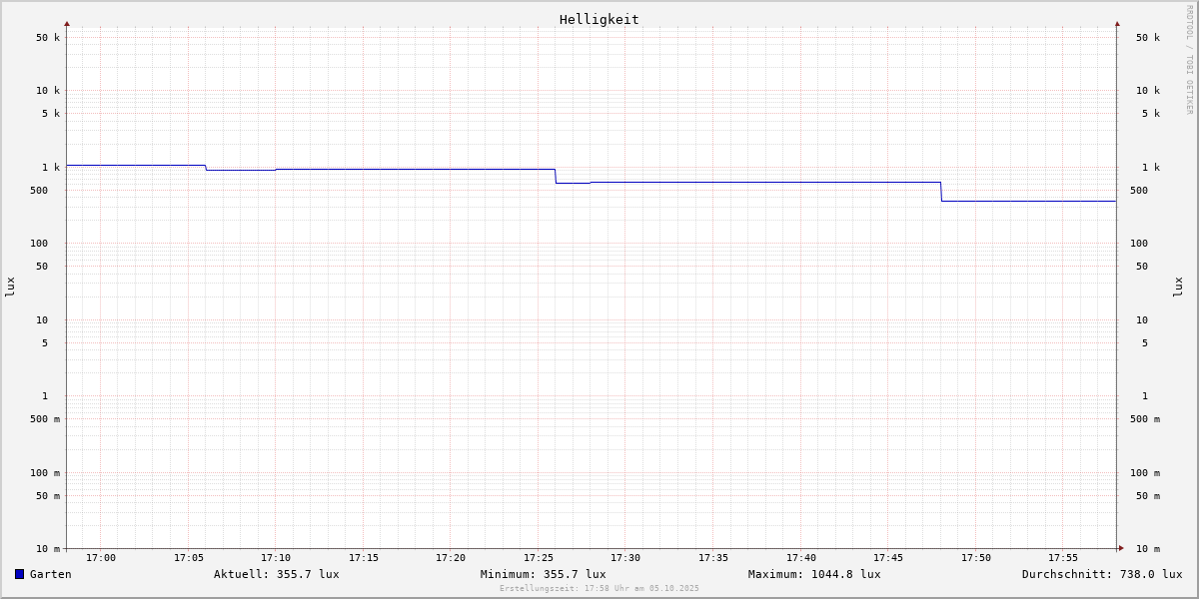Viewport: 1199px width, 599px height.
Task: Click the Durchschnitt 738.0 lux readout
Action: click(x=1101, y=574)
